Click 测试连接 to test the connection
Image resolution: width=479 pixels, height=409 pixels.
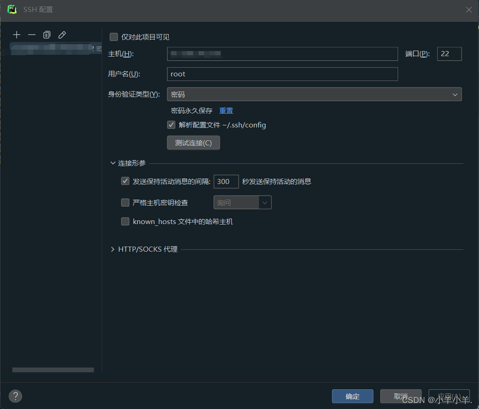(x=193, y=142)
